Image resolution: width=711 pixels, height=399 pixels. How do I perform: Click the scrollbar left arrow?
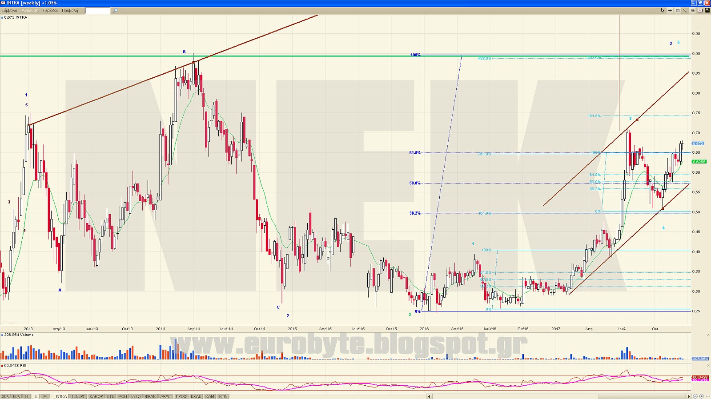[429, 396]
